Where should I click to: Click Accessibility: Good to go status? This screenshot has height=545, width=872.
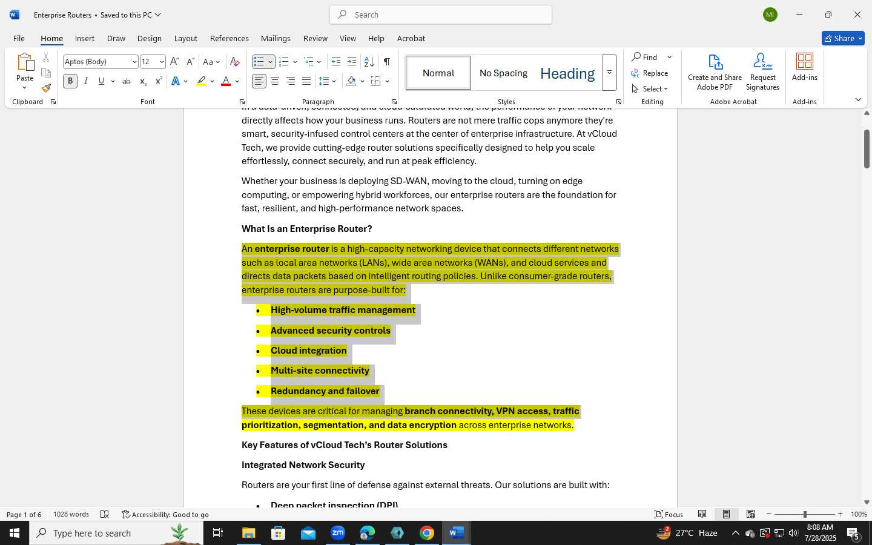(165, 514)
